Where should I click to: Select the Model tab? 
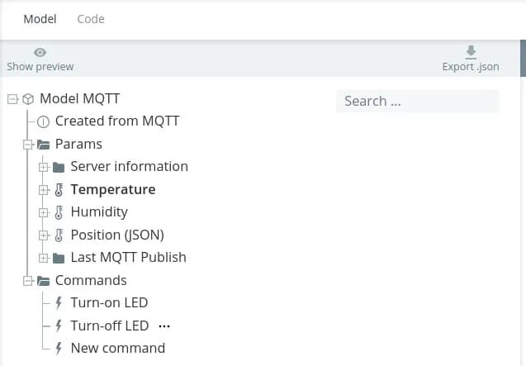pos(40,19)
